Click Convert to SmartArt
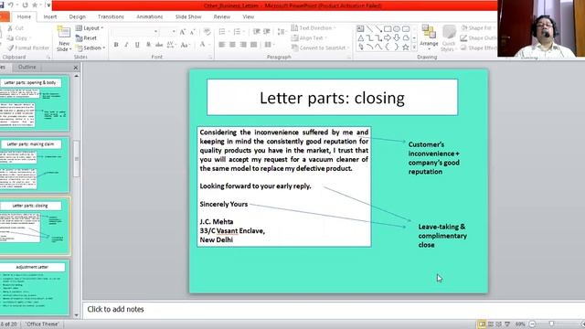585x329 pixels. tap(321, 48)
